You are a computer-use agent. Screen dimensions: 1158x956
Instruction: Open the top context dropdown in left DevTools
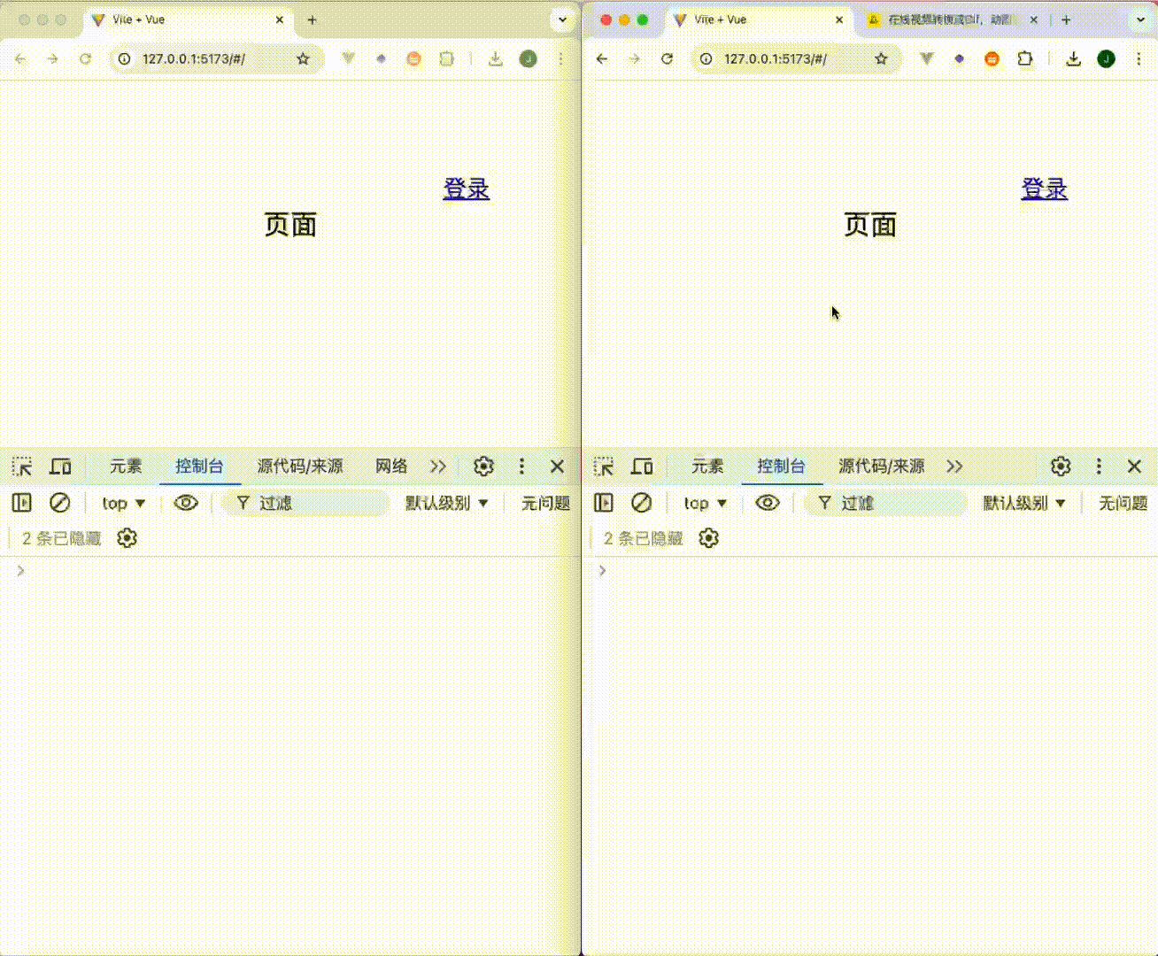pyautogui.click(x=123, y=503)
